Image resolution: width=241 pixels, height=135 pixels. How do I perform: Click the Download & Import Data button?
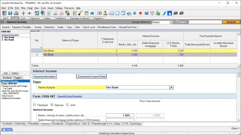tap(92, 76)
